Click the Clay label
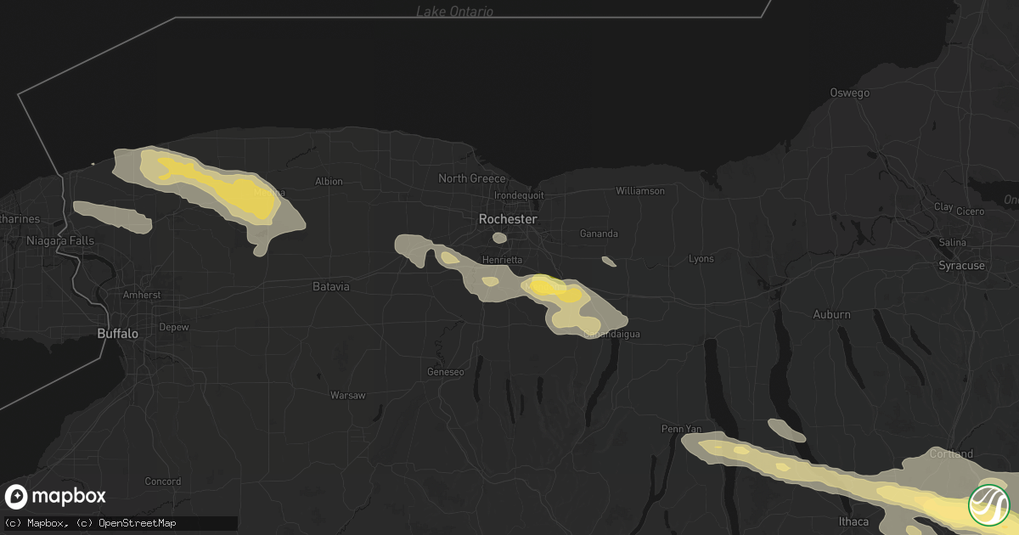This screenshot has width=1019, height=535. coord(943,206)
